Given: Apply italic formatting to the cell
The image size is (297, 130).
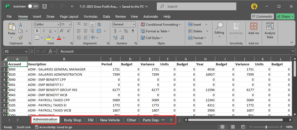Looking at the screenshot, I should pyautogui.click(x=44, y=31).
